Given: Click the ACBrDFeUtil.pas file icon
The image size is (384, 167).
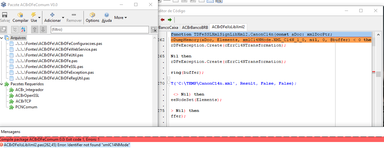Looking at the screenshot, I should (x=12, y=55).
